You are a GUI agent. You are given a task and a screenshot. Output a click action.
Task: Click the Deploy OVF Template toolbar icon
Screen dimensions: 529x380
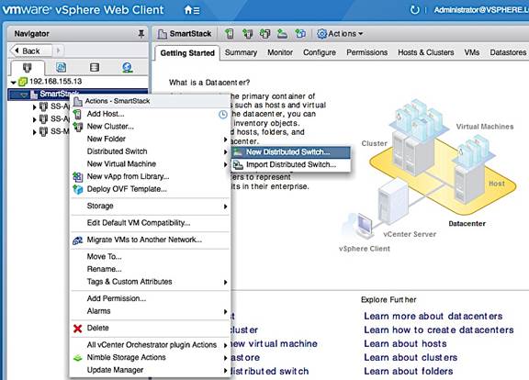pos(300,34)
